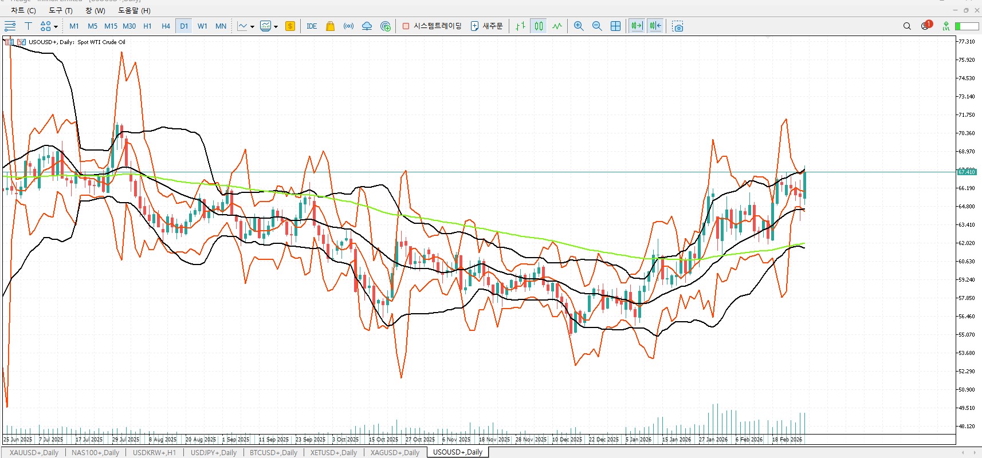The image size is (982, 458).
Task: Switch to BTCUSD+,Daily chart tab
Action: 273,452
